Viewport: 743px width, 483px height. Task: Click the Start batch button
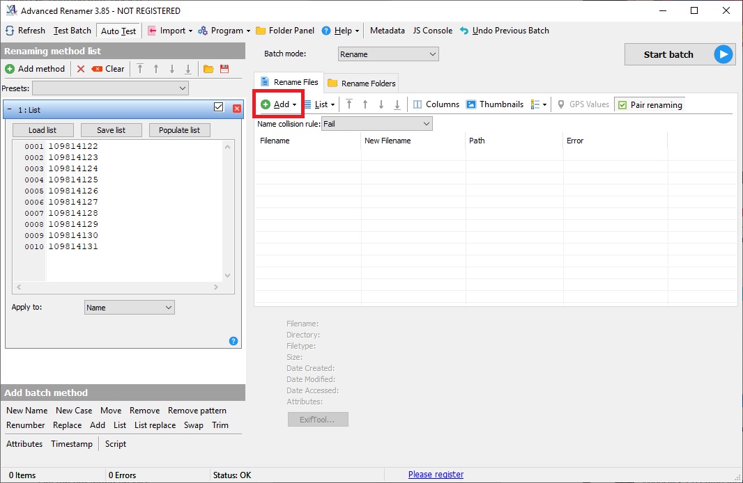point(680,54)
